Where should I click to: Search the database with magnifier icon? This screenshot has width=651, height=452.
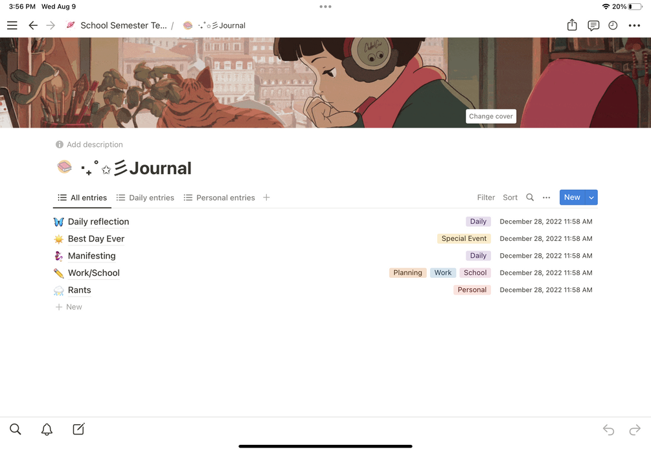(530, 198)
